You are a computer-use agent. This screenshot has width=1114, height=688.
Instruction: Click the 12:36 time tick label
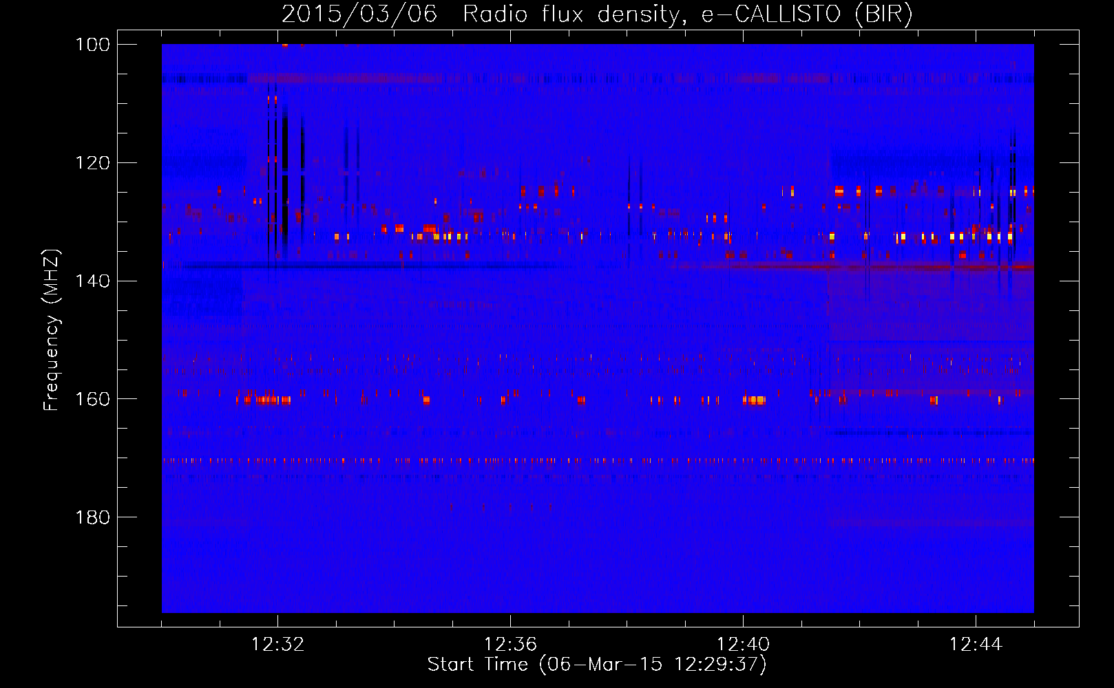(x=511, y=645)
